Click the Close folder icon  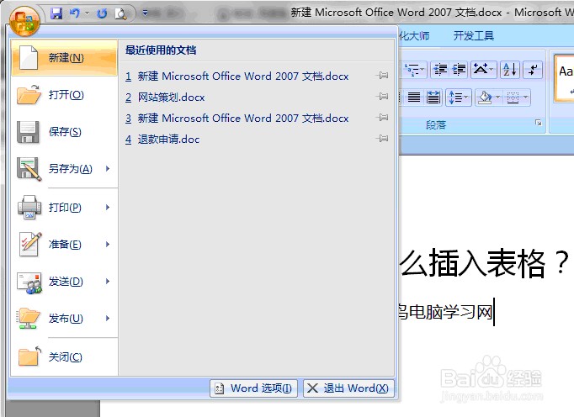[29, 356]
